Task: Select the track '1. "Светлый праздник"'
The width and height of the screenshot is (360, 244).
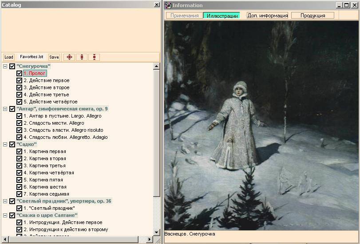Action: (x=49, y=209)
